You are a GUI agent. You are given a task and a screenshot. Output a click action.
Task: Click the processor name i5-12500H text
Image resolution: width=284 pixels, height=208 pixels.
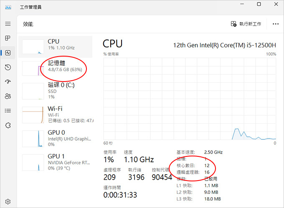[x=225, y=45]
